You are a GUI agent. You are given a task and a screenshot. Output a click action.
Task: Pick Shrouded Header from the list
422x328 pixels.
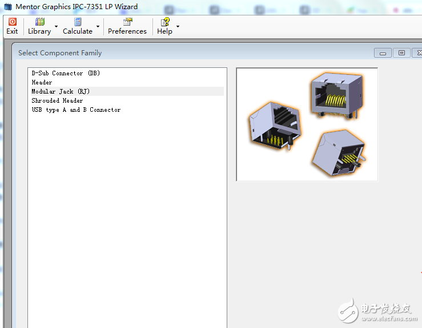coord(127,100)
